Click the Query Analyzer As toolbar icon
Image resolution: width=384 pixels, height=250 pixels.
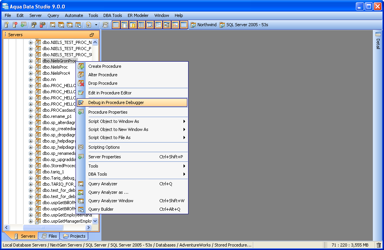coord(61,25)
